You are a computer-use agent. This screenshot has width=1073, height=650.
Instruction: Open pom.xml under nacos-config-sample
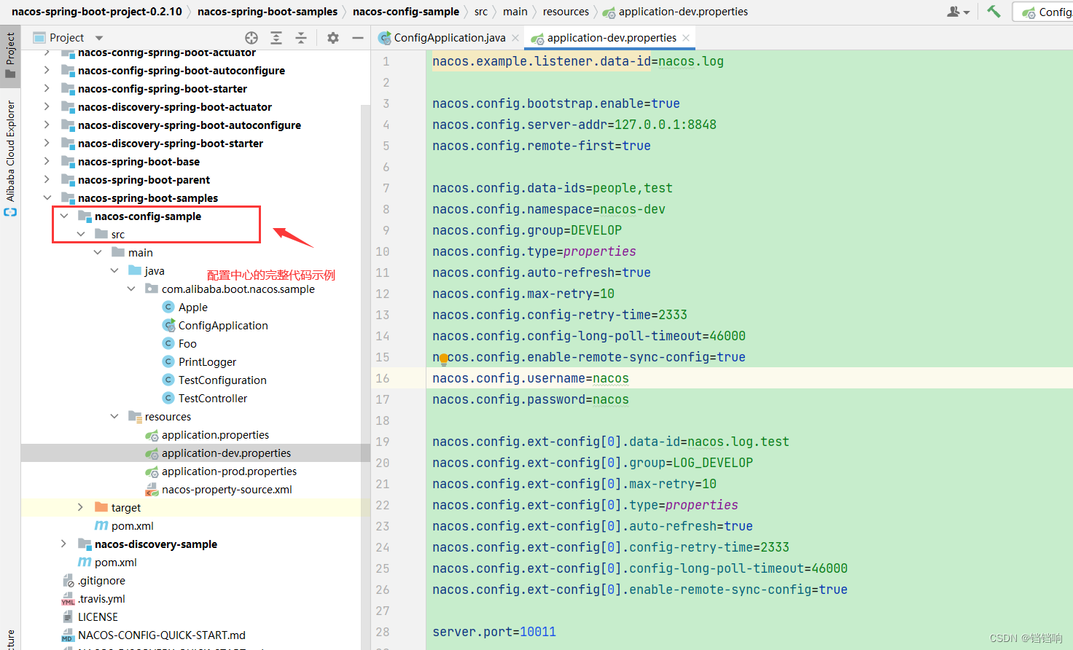point(124,526)
